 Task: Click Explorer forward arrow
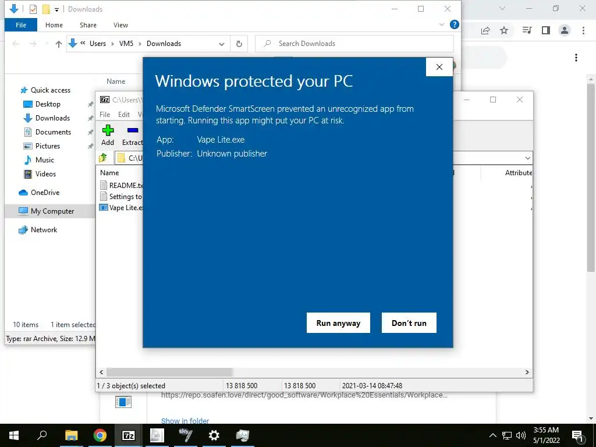33,44
